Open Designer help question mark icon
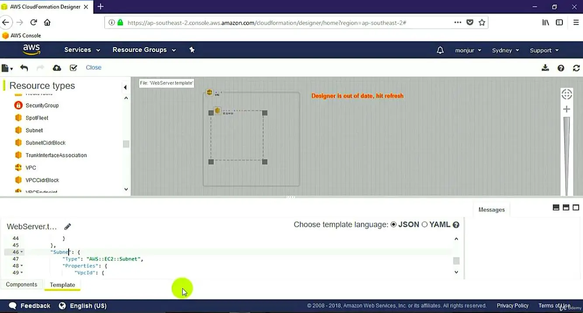 coord(561,68)
